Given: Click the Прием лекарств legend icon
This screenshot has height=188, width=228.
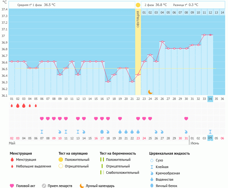Looking at the screenshot, I should (44, 186).
